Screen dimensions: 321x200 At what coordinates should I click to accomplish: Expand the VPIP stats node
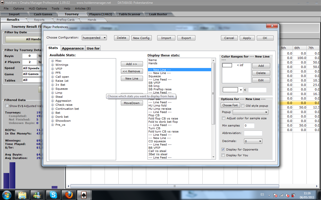tap(53, 69)
